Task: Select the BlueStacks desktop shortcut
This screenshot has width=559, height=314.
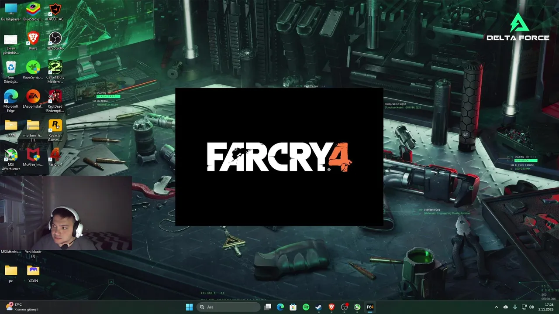Action: pyautogui.click(x=33, y=12)
